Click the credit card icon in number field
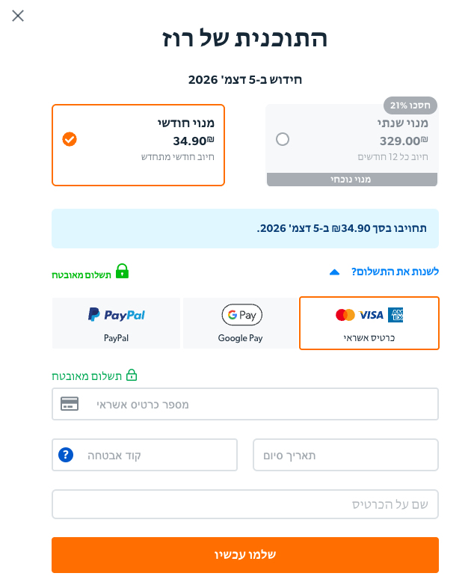 click(x=70, y=404)
